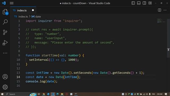170x96 pixels.
Task: Click the minimap code overview
Action: [161, 21]
